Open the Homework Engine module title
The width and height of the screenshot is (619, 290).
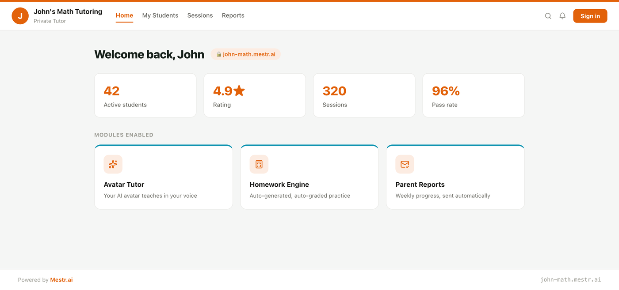pos(279,185)
